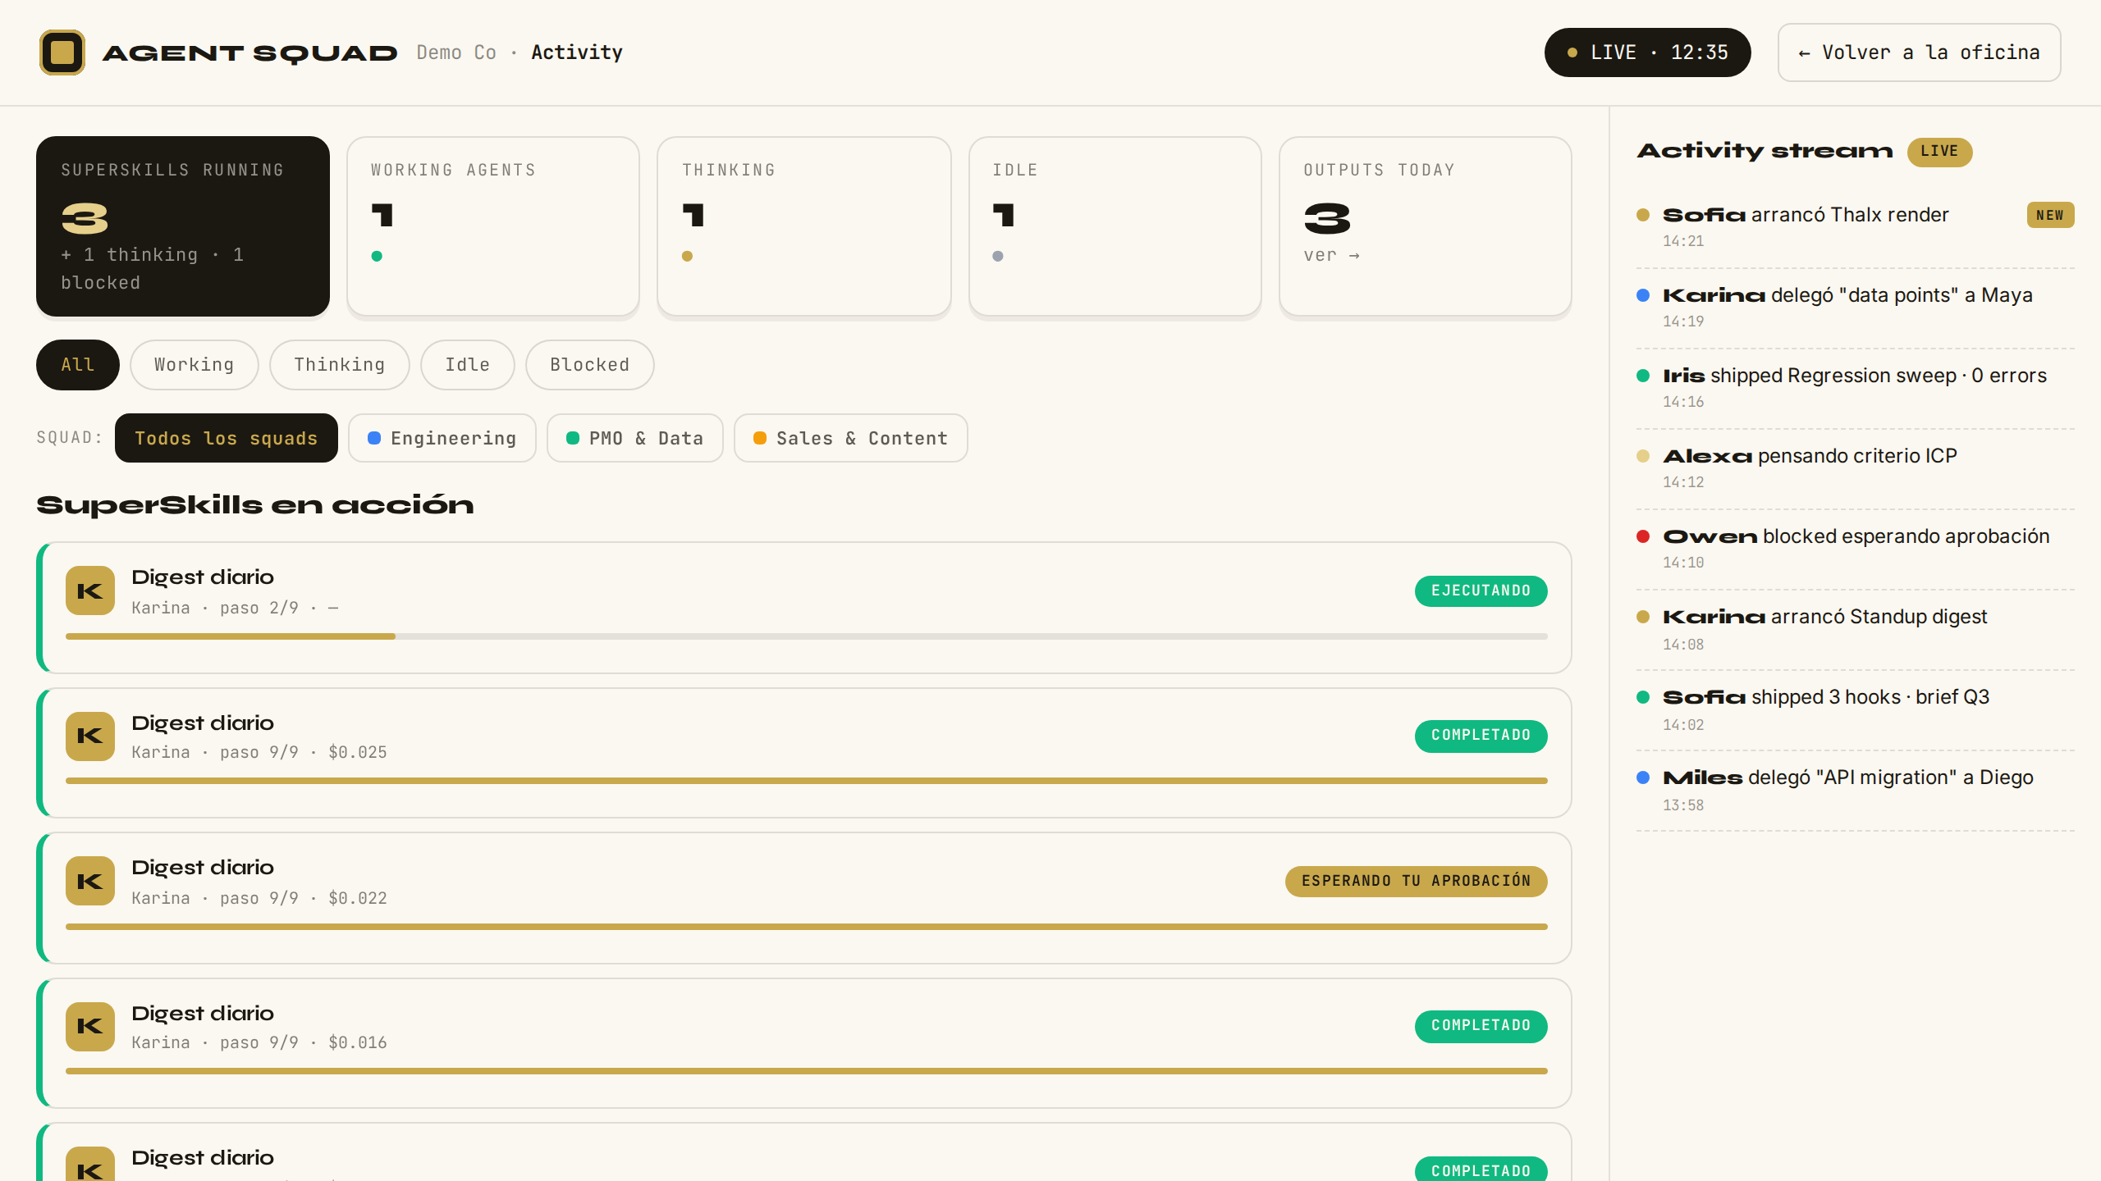Click the K avatar on the paso 2/9 card

[90, 590]
